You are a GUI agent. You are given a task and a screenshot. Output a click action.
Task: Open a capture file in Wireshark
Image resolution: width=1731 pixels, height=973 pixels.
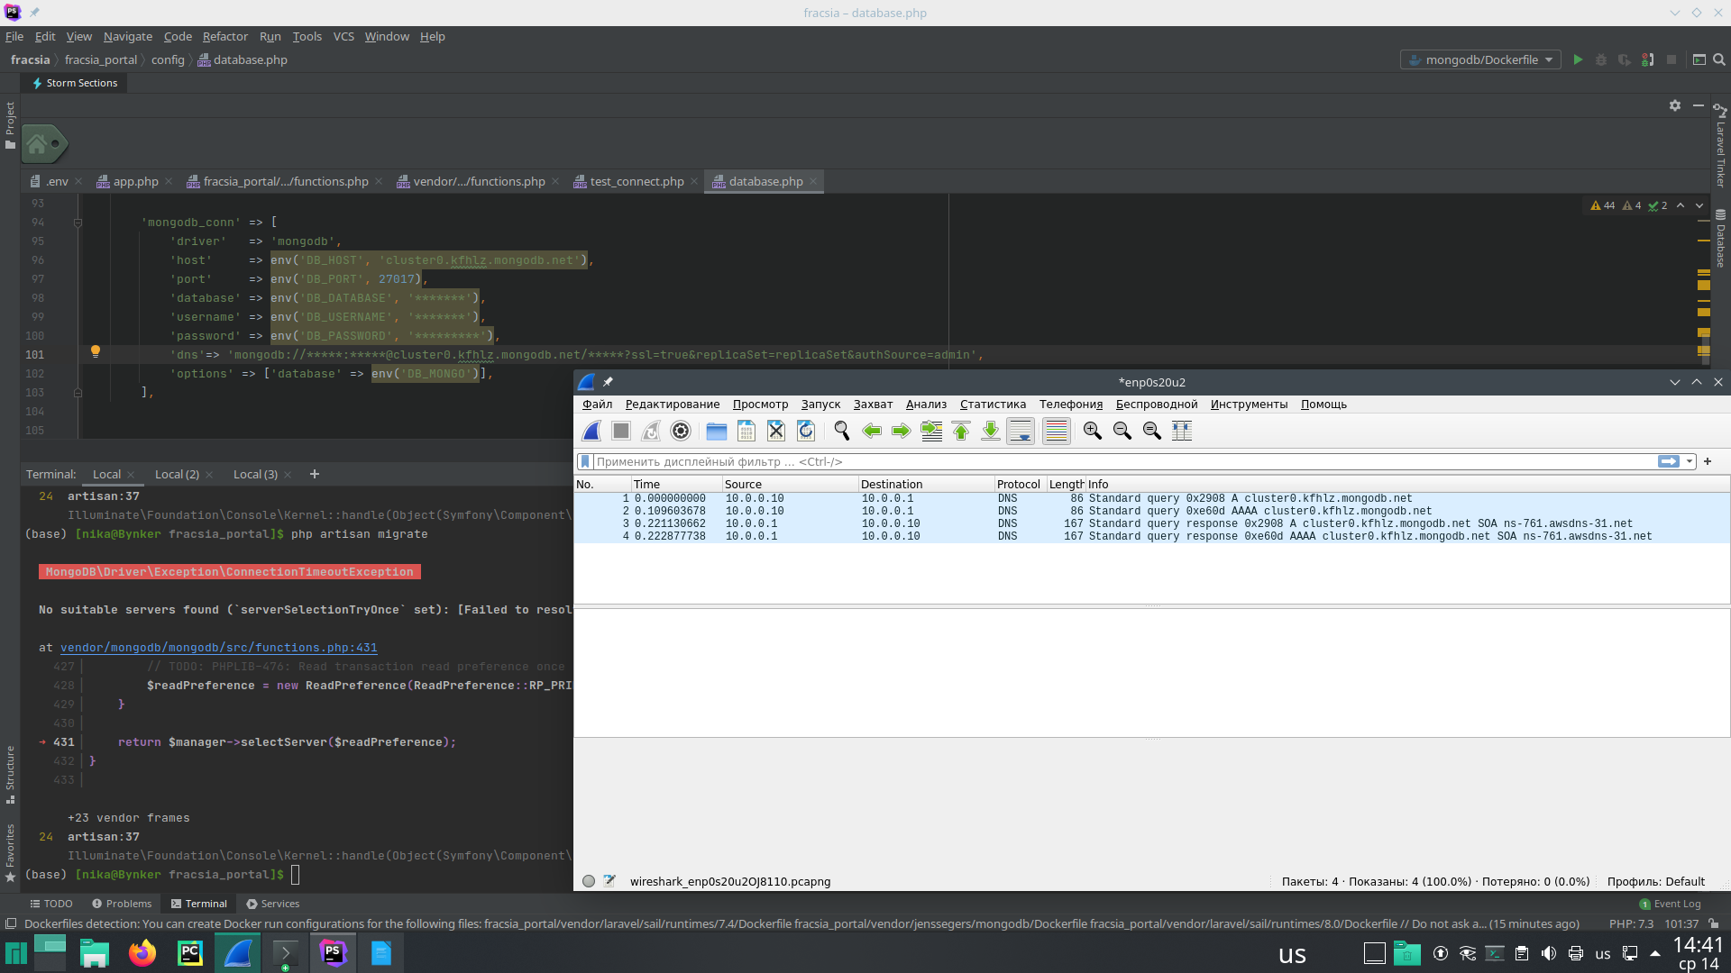(x=717, y=432)
